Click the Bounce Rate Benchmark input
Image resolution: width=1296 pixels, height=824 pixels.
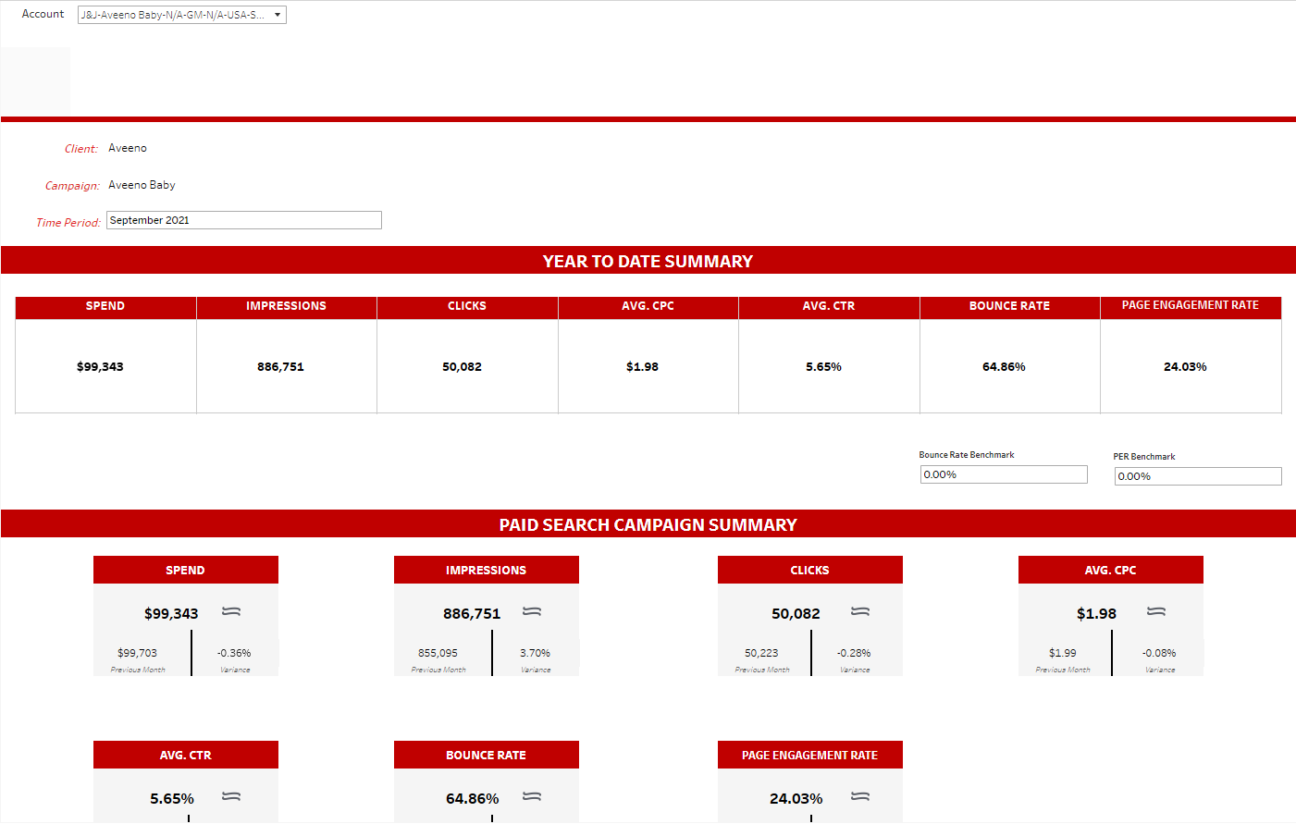tap(1004, 474)
